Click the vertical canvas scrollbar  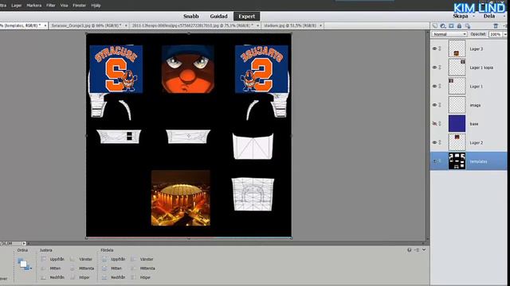427,136
